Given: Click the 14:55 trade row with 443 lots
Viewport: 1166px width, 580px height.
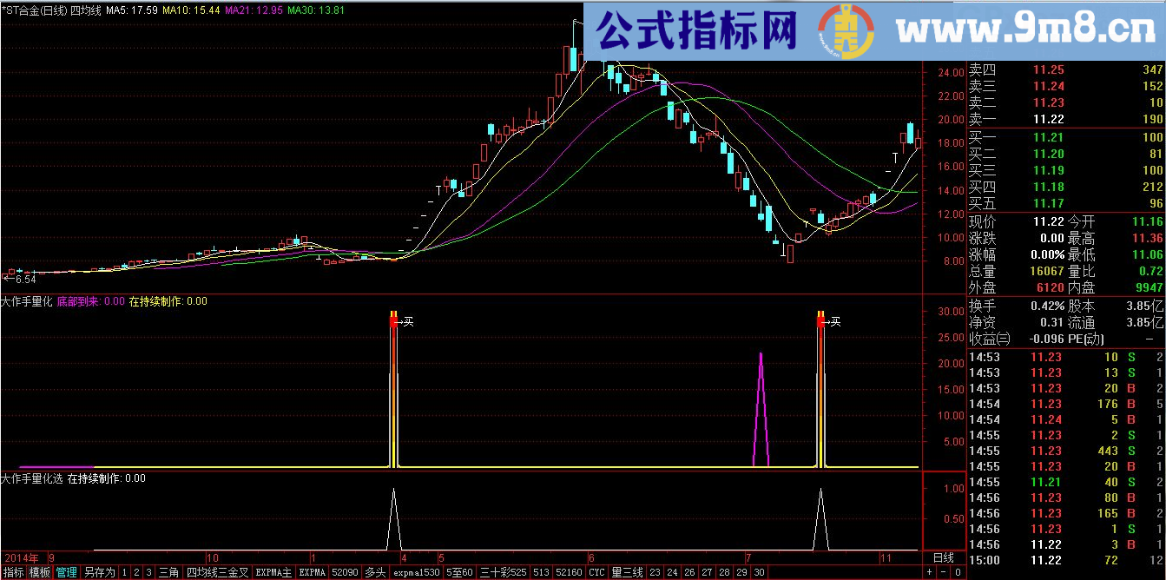Looking at the screenshot, I should click(x=1066, y=451).
